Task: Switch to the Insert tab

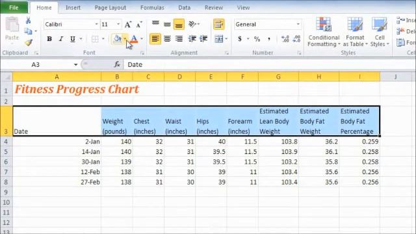Action: [73, 8]
